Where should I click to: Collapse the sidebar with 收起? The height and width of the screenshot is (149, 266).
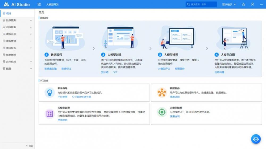tap(30, 146)
